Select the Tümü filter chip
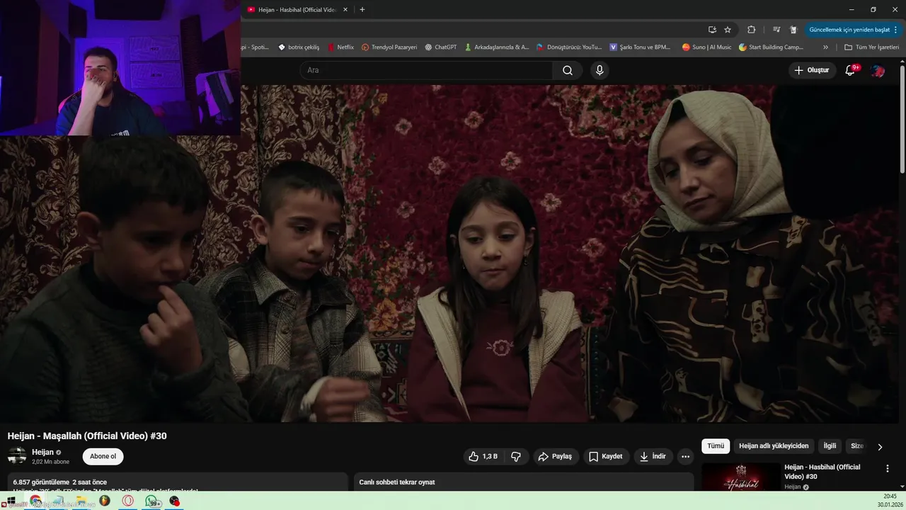Screen dimensions: 906x510 [x=716, y=446]
